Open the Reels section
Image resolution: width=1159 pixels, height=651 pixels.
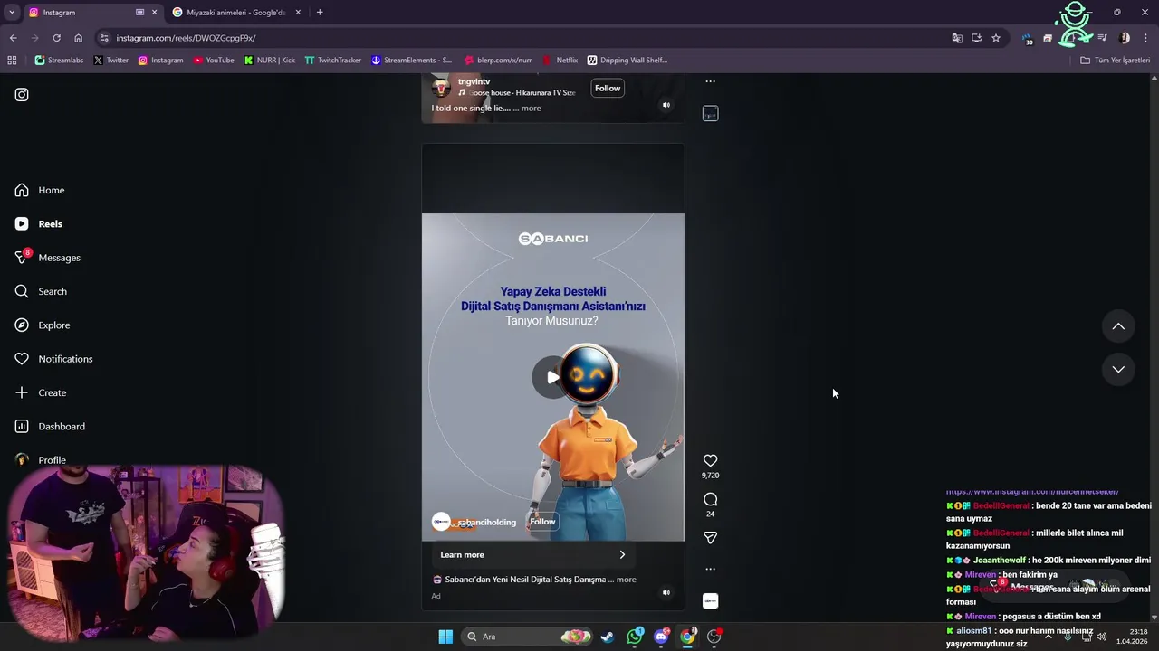pyautogui.click(x=39, y=223)
